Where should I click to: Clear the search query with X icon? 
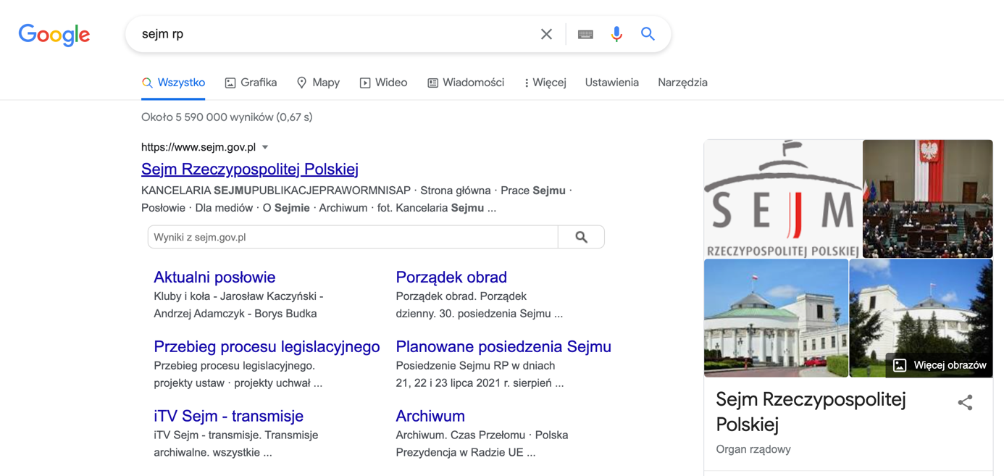pos(546,34)
